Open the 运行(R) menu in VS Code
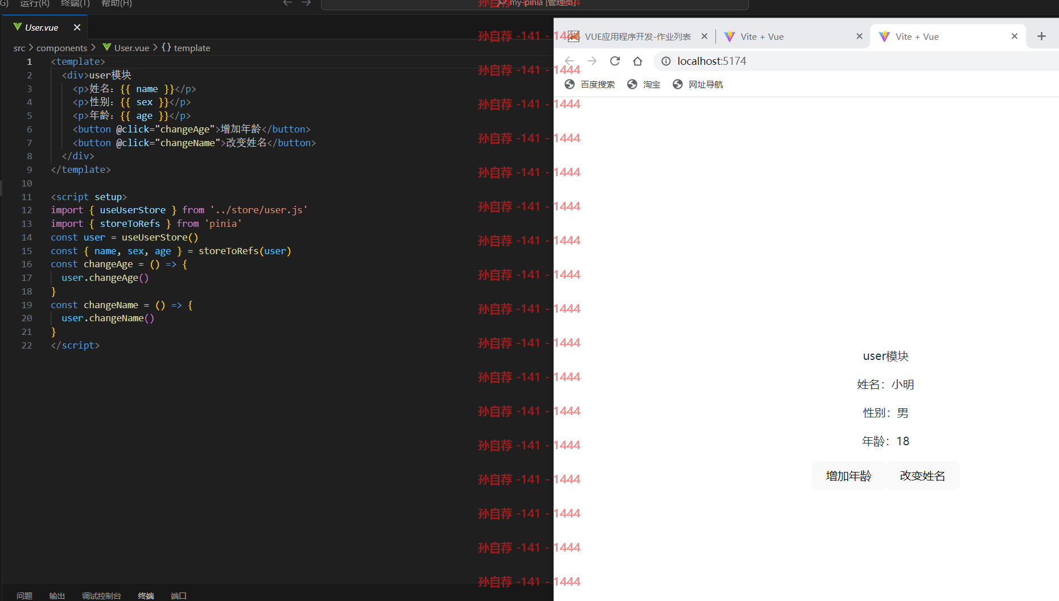This screenshot has width=1059, height=601. (34, 3)
